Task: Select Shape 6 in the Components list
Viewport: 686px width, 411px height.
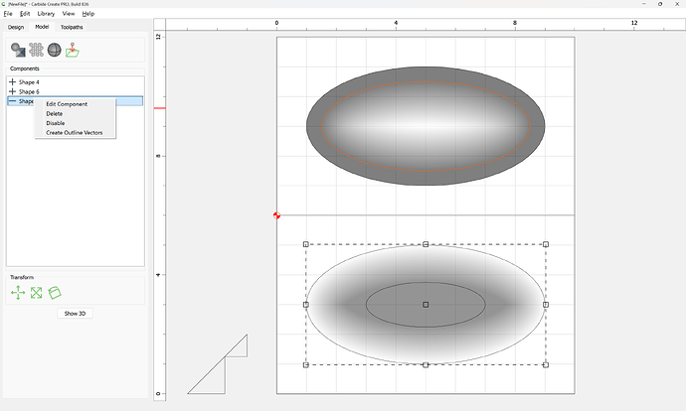Action: coord(30,91)
